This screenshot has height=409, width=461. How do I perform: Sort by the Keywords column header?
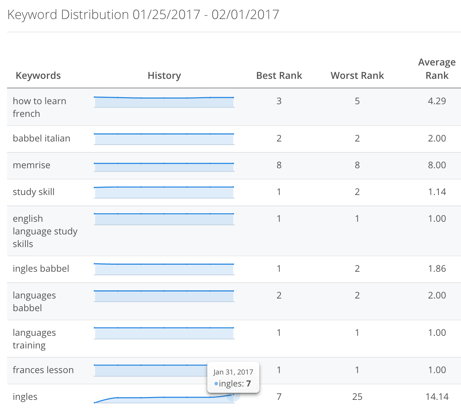(x=38, y=75)
